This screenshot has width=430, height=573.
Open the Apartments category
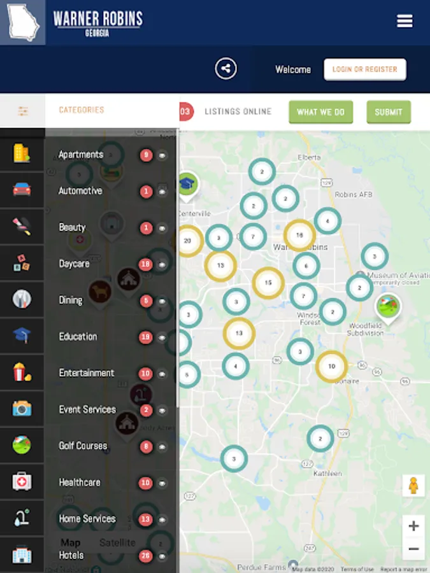coord(81,155)
